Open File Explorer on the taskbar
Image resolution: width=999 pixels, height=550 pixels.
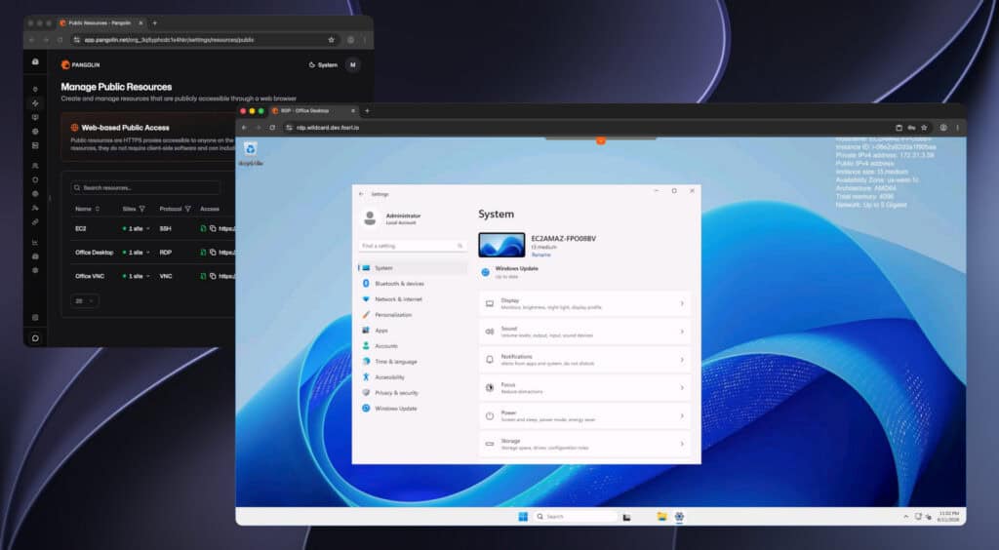[x=662, y=516]
